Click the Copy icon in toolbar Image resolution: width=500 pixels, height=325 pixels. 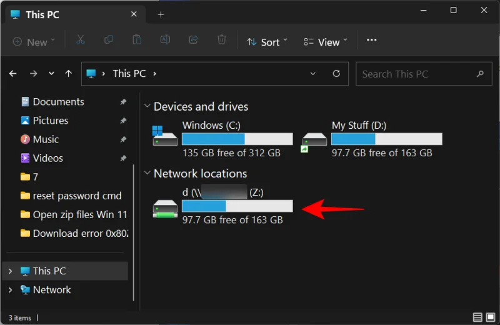(109, 40)
